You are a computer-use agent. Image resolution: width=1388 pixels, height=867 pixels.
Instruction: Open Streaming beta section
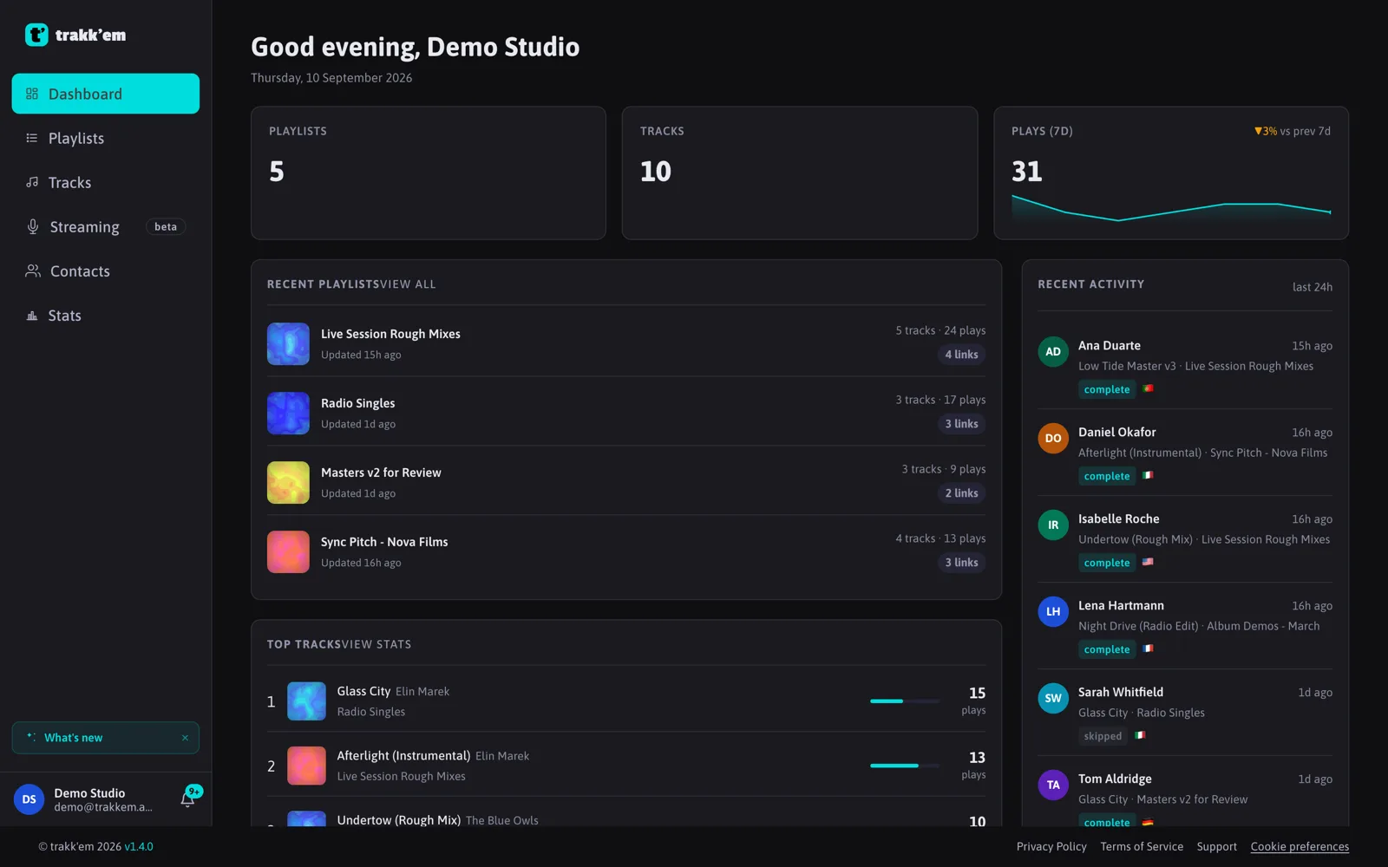point(105,226)
